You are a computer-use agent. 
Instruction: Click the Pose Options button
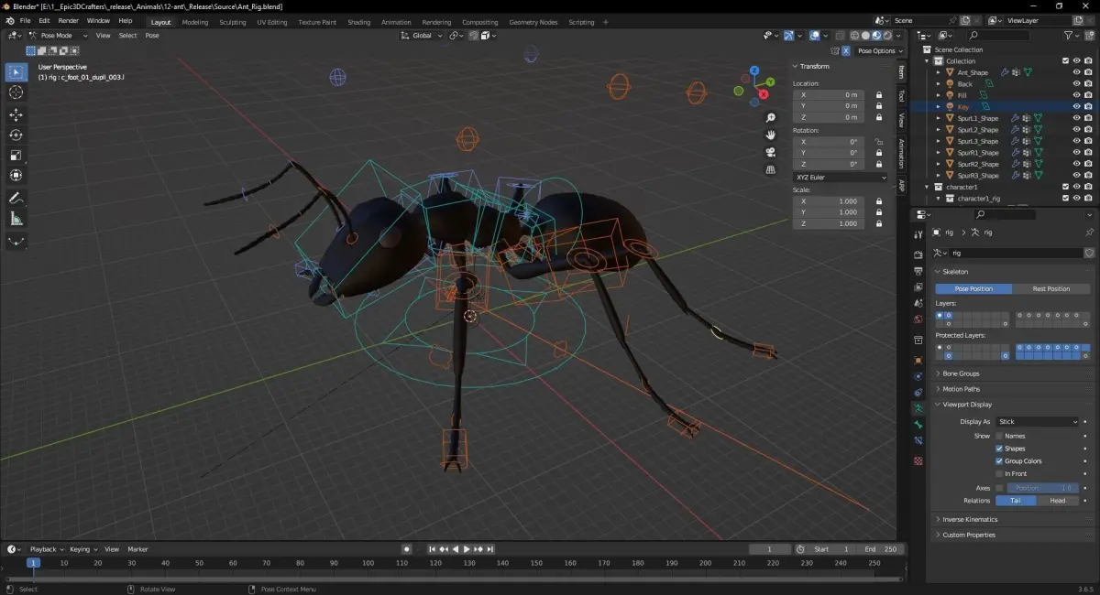[876, 51]
